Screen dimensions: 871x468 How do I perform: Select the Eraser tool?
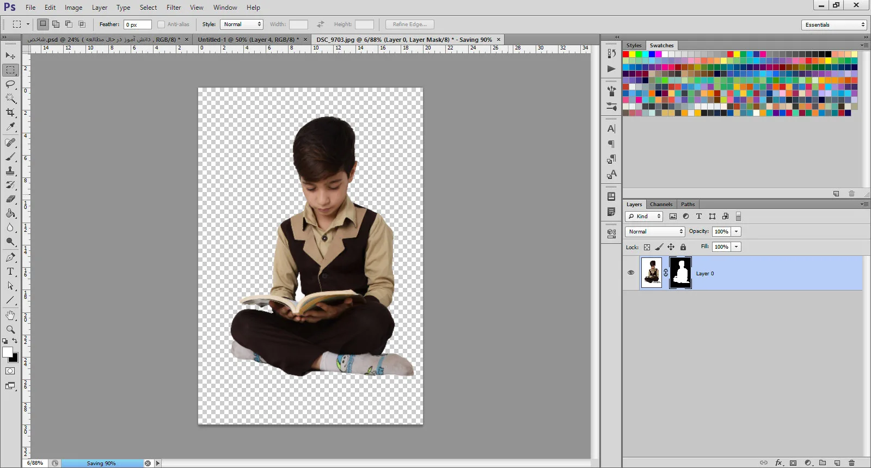(x=10, y=199)
